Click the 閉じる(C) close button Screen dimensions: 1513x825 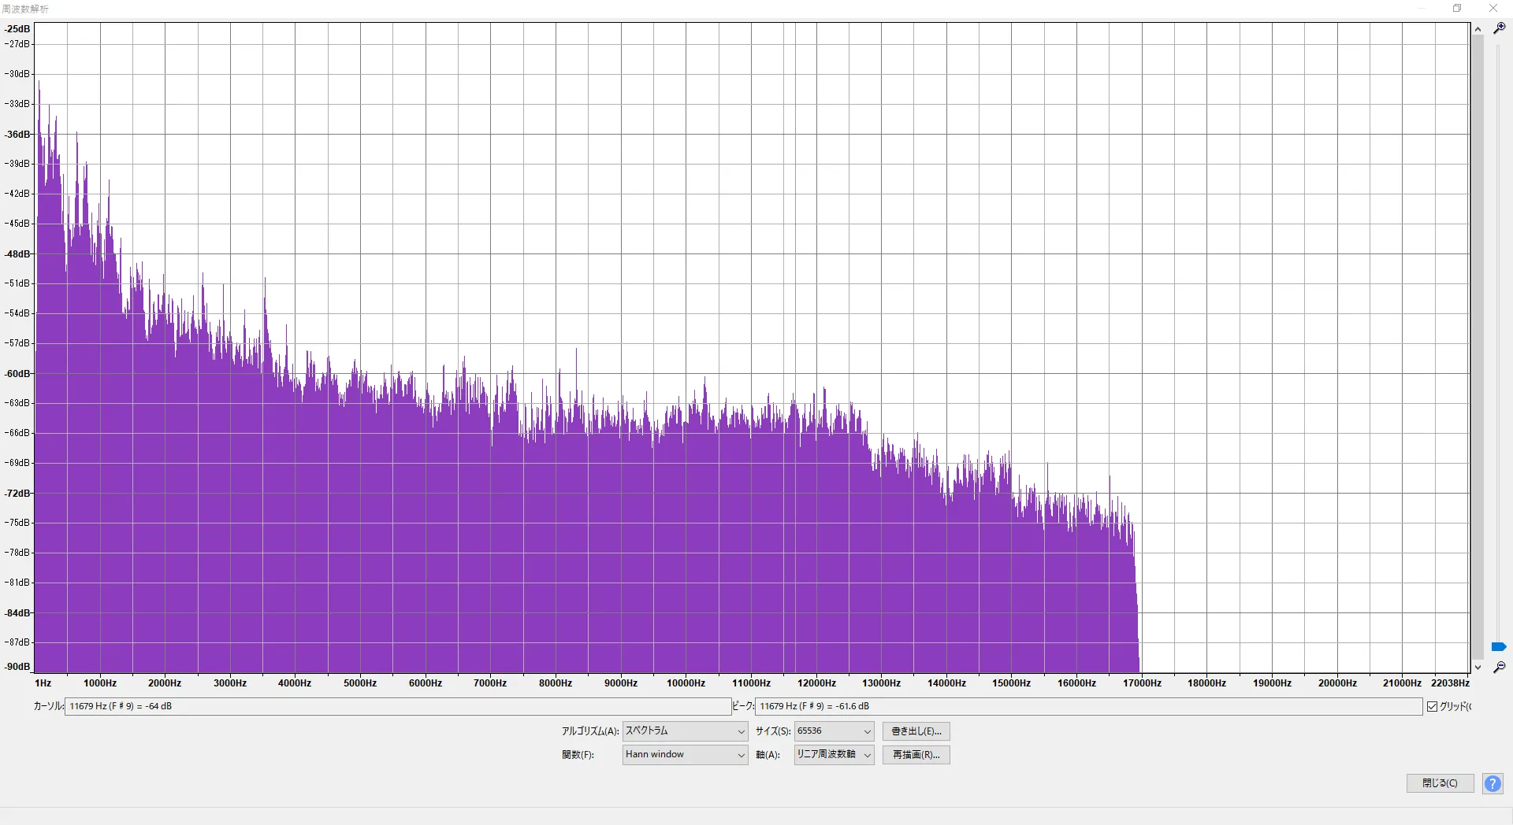pyautogui.click(x=1440, y=783)
